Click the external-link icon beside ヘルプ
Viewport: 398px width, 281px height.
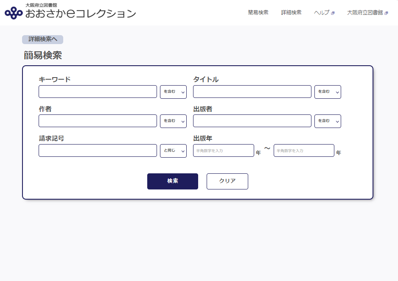tap(333, 13)
